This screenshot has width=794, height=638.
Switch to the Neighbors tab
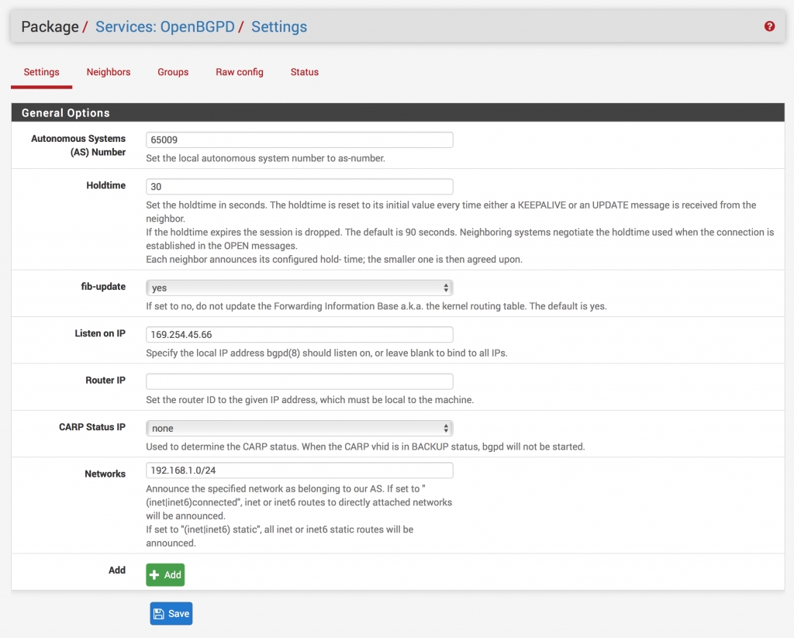click(x=109, y=72)
